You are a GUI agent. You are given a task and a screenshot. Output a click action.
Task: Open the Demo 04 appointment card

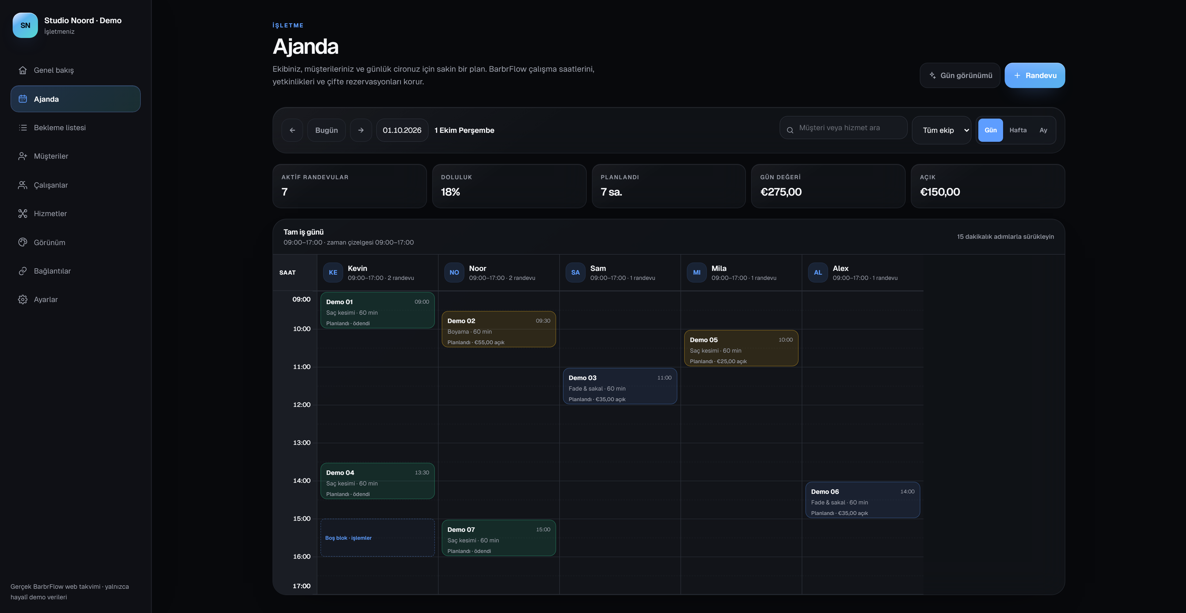point(377,481)
